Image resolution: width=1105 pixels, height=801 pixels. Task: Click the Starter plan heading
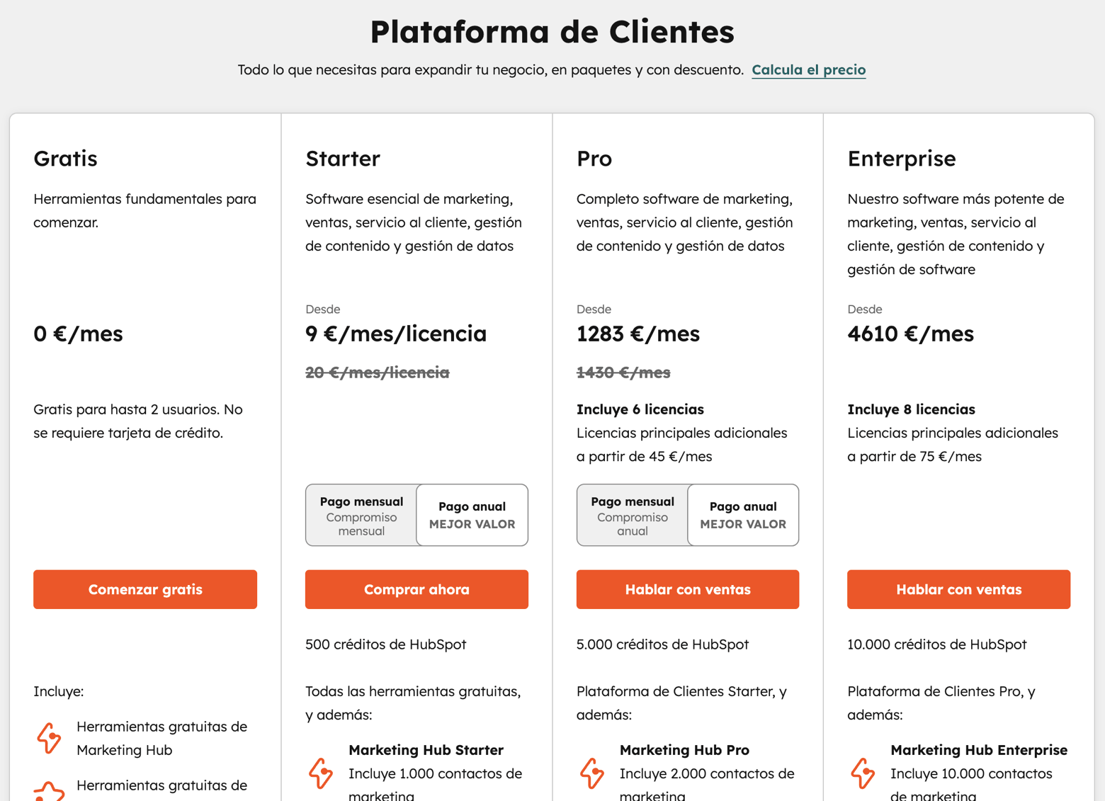(x=342, y=159)
